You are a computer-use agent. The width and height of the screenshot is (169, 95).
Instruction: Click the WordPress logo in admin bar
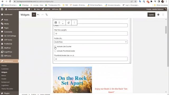pos(2,9)
